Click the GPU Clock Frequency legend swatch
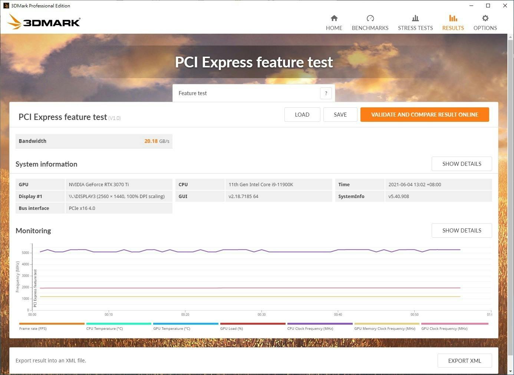Screen dimensions: 514x375 [455, 324]
